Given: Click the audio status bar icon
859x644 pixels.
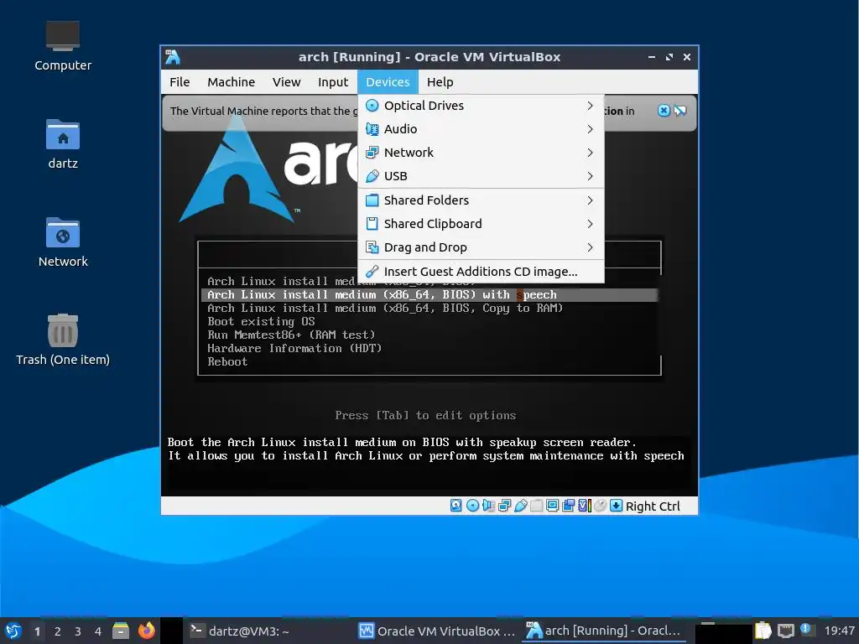Looking at the screenshot, I should 488,506.
